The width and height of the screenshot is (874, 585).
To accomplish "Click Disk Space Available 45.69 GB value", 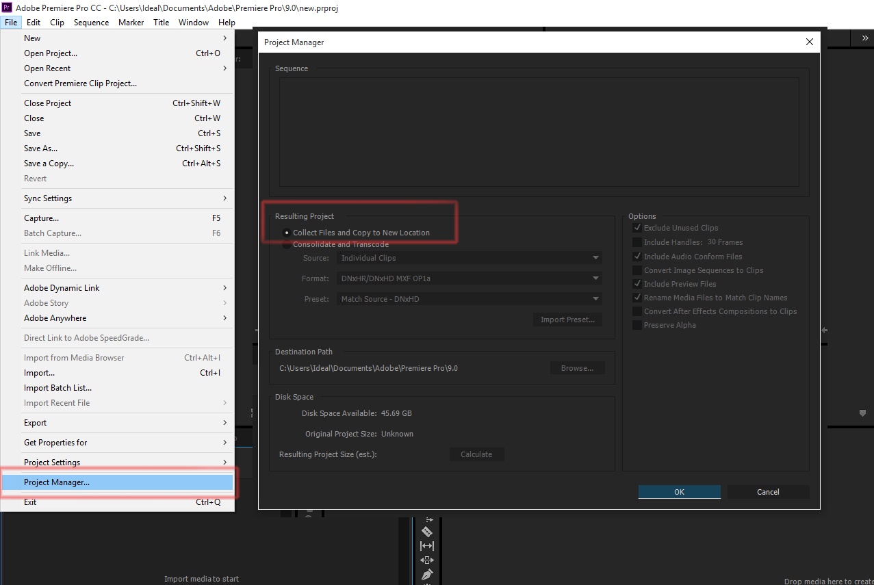I will 396,413.
